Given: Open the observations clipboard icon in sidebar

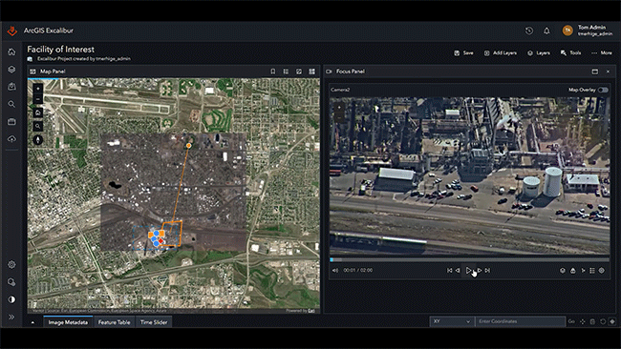Looking at the screenshot, I should pos(11,87).
